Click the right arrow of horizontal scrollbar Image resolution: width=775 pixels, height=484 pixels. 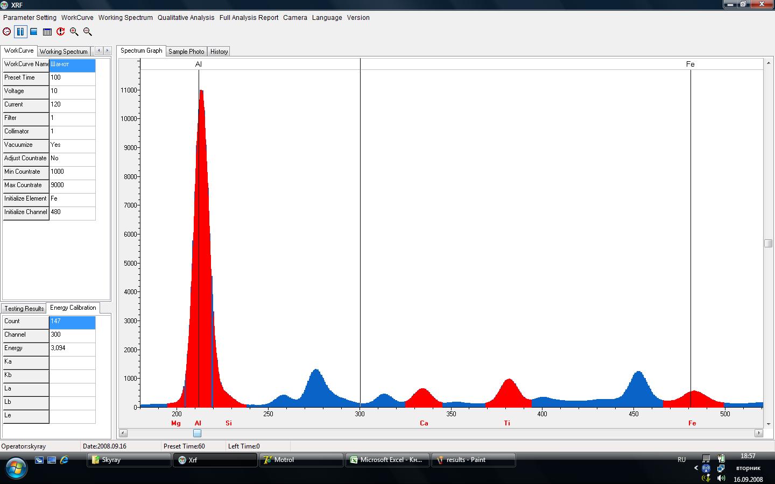(759, 433)
